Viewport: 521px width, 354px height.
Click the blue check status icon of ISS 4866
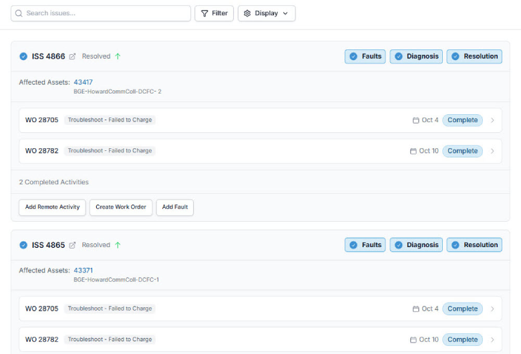[23, 57]
